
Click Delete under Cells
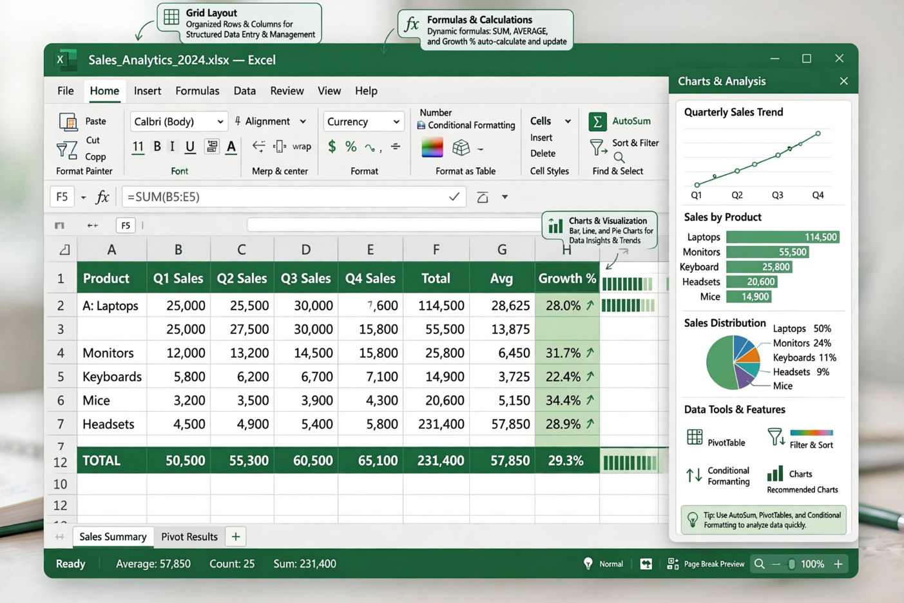543,153
